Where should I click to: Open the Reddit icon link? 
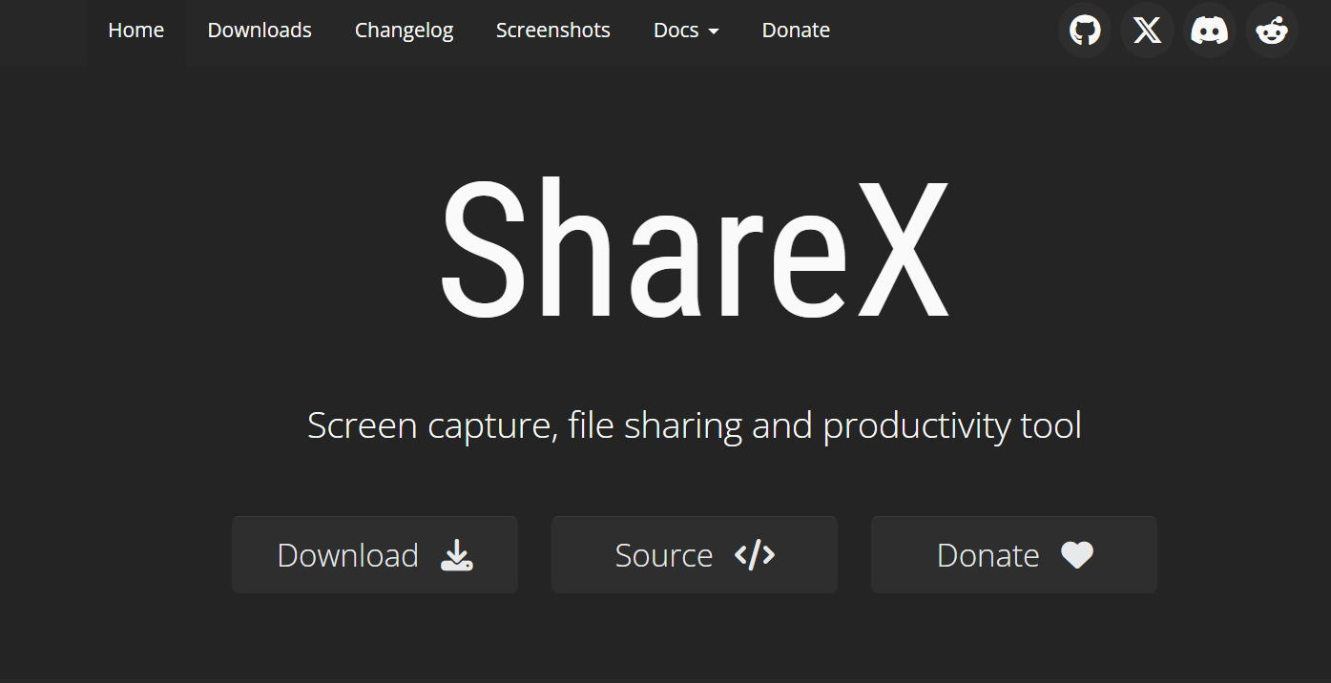coord(1272,31)
